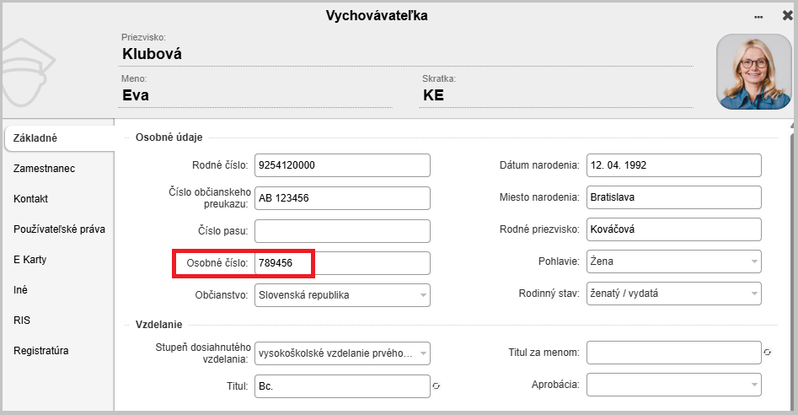Click the refresh icon beside Titul field
The height and width of the screenshot is (415, 798).
tap(436, 385)
